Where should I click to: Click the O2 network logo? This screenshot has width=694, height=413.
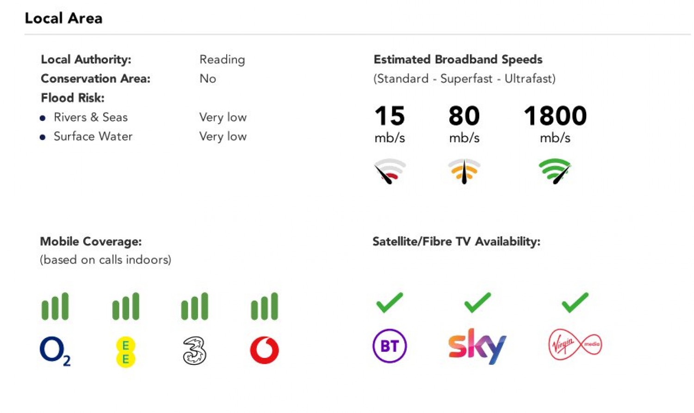pyautogui.click(x=55, y=350)
